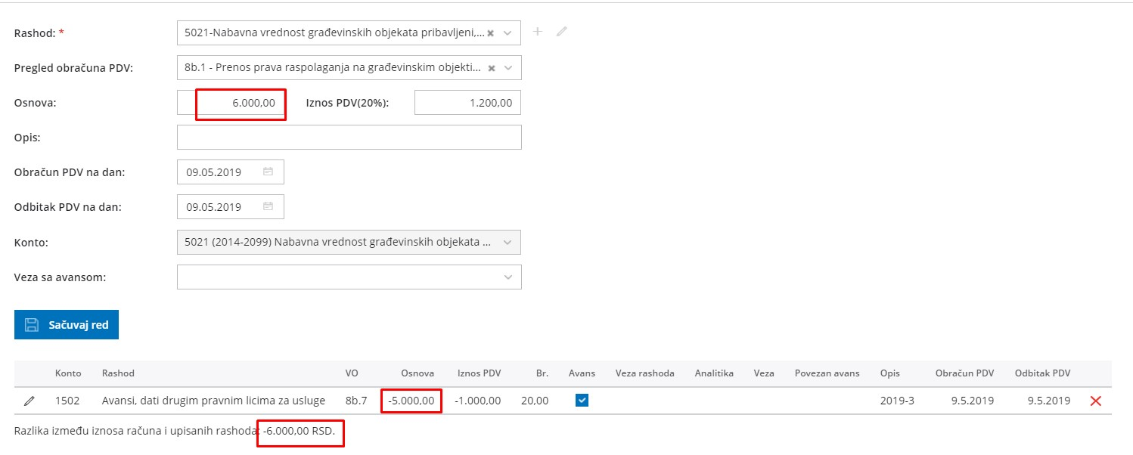Open calendar for Obračun PDV na dan
This screenshot has width=1133, height=455.
(x=268, y=172)
